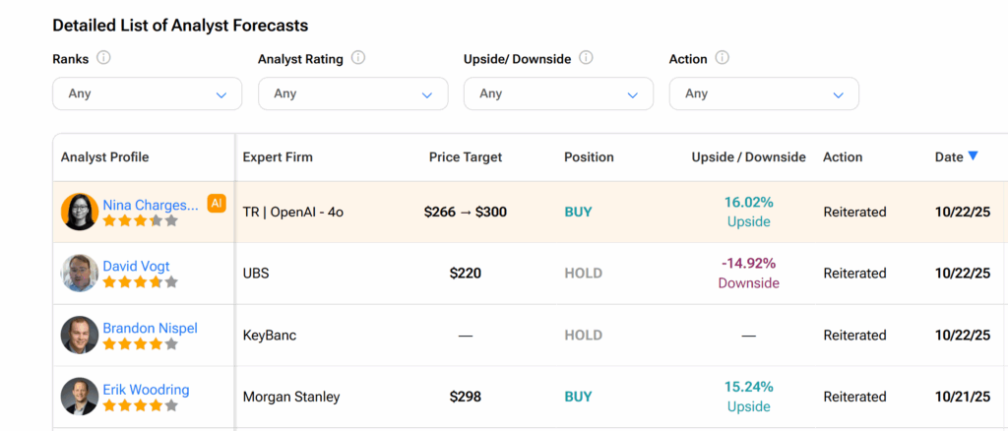Open the Ranks dropdown
Image resolution: width=1008 pixels, height=431 pixels.
click(x=147, y=93)
